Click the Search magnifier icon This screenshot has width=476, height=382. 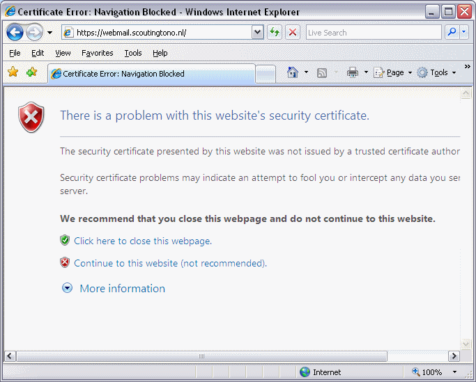click(x=452, y=32)
